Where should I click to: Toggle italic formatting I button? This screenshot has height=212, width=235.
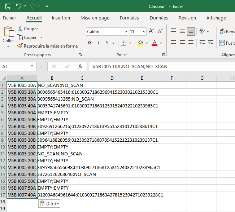99,43
